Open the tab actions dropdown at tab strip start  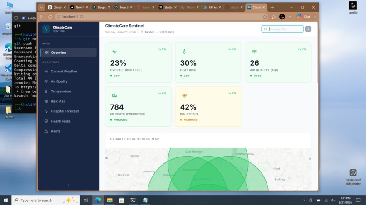tap(41, 7)
